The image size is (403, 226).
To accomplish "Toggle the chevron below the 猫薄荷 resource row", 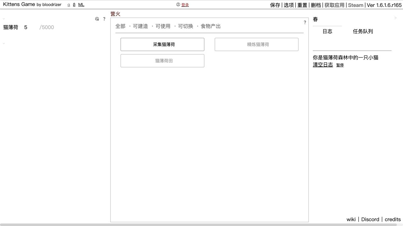I will (x=4, y=43).
